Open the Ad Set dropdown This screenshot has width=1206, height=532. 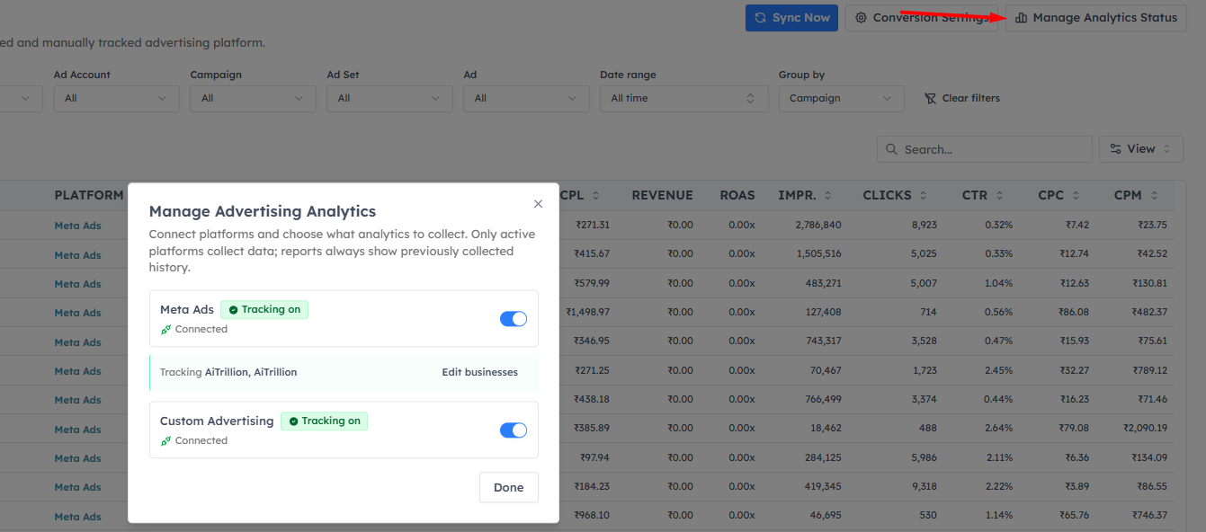(x=389, y=98)
